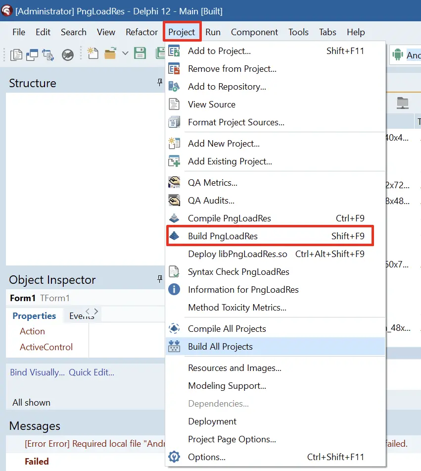The height and width of the screenshot is (471, 421).
Task: Select Project Page Options menu item
Action: point(275,439)
